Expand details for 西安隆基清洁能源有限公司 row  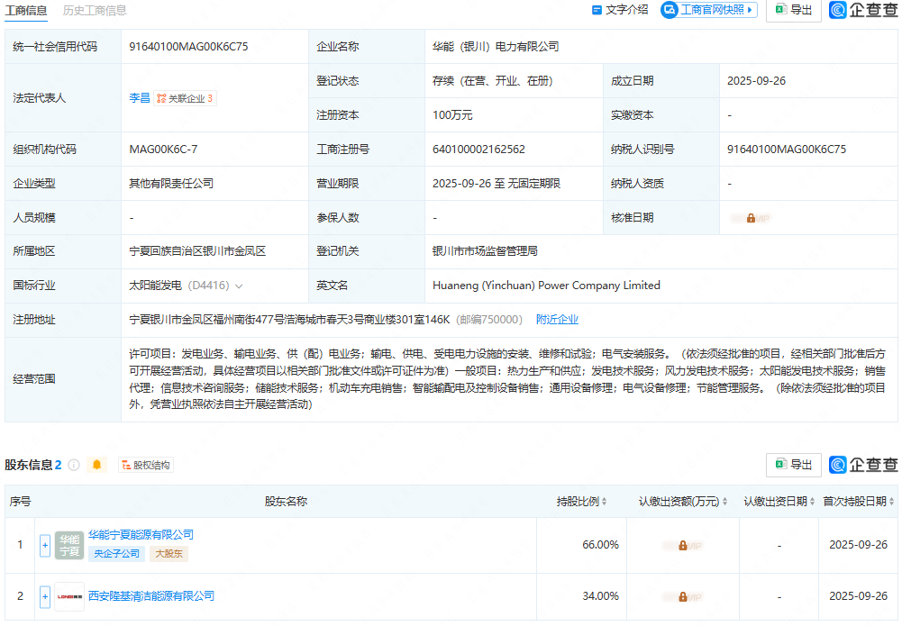pos(43,596)
